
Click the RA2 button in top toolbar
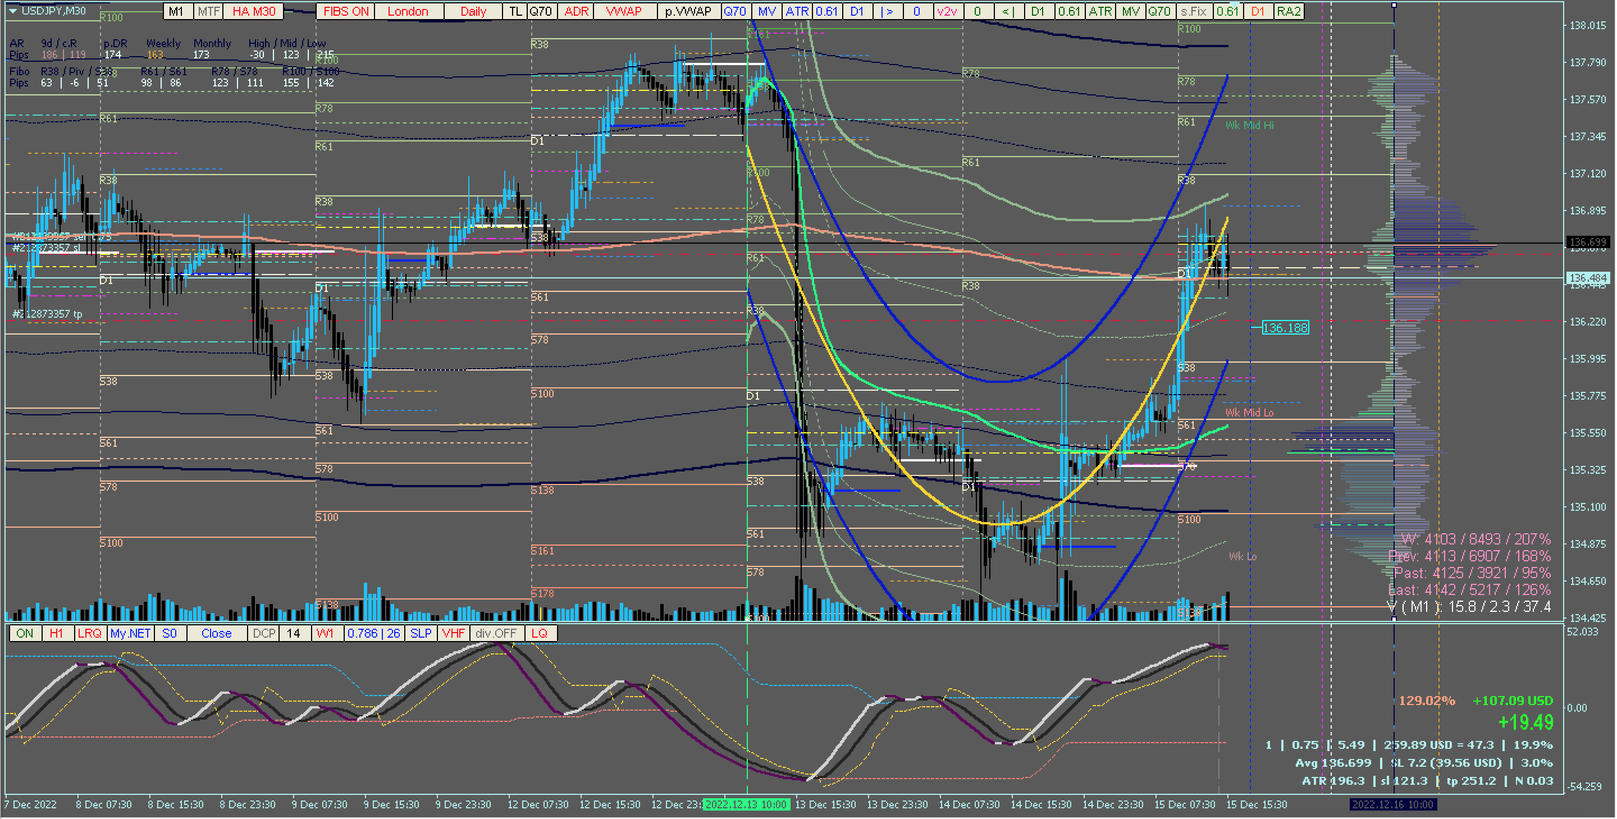(x=1289, y=11)
